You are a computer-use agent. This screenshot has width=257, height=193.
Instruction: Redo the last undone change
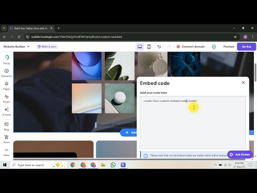coord(169,47)
